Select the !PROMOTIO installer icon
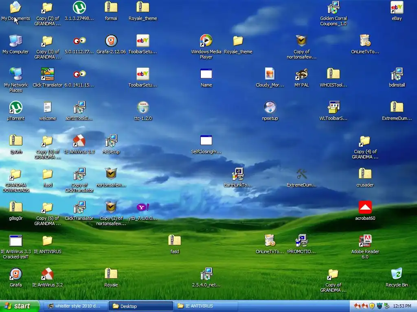The image size is (417, 312). pos(301,244)
